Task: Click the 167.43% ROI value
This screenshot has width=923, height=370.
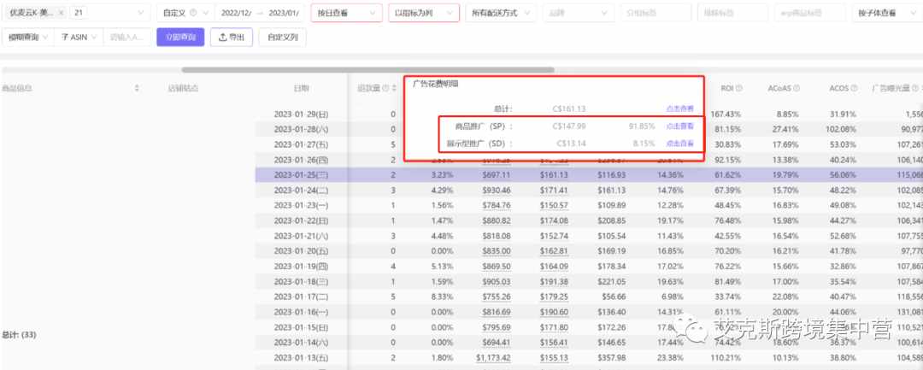Action: click(726, 115)
